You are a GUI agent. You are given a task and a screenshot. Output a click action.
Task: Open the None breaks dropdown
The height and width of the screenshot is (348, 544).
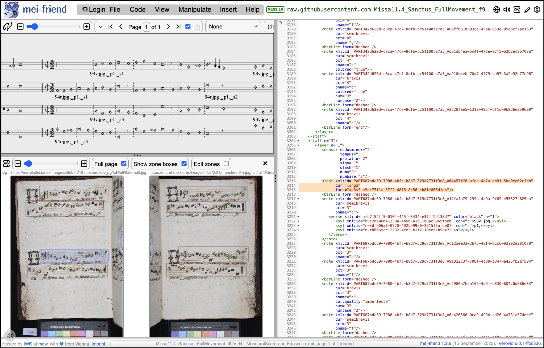tap(233, 27)
